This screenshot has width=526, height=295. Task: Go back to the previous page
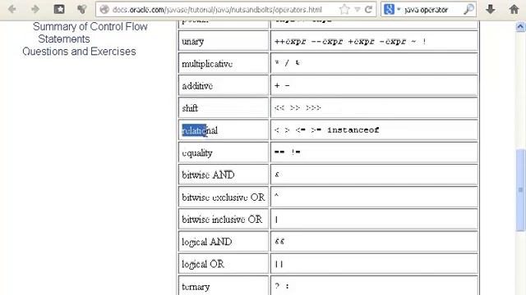pyautogui.click(x=12, y=9)
